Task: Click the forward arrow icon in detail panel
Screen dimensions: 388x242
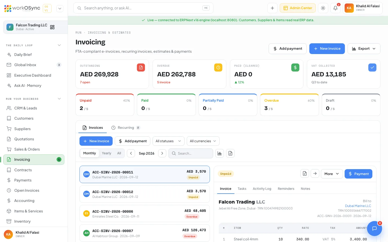Action: [x=315, y=174]
